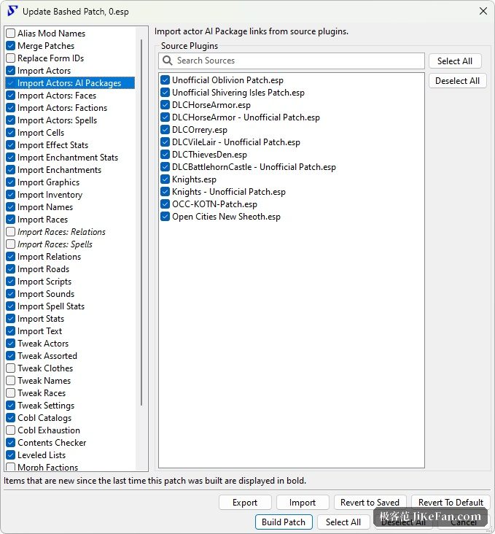
Task: Enable the Tweak Clothes checkbox
Action: [x=11, y=368]
